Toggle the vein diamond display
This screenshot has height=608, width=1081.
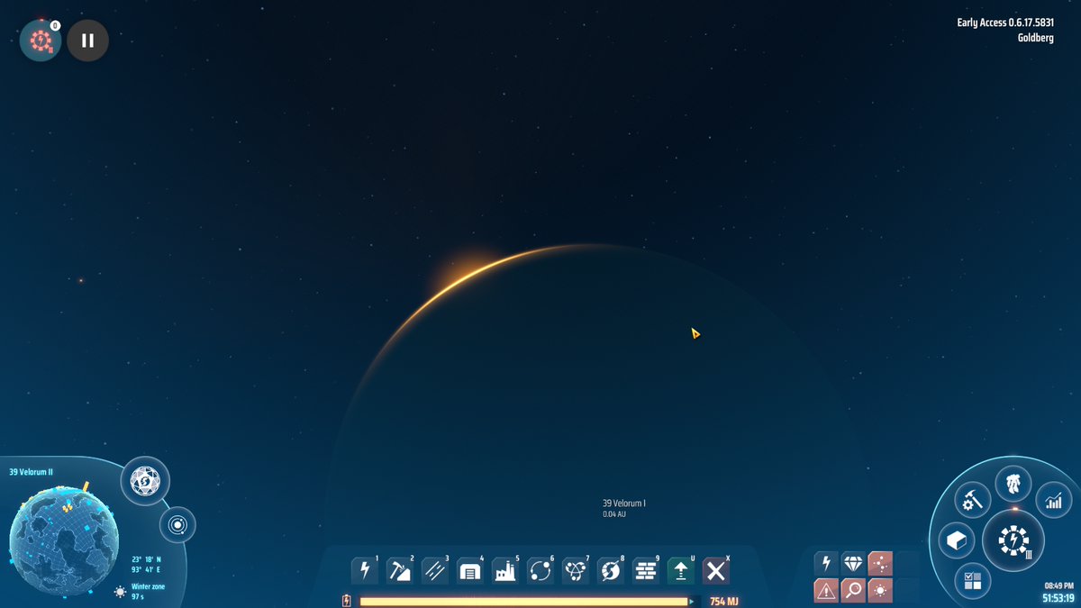[853, 564]
